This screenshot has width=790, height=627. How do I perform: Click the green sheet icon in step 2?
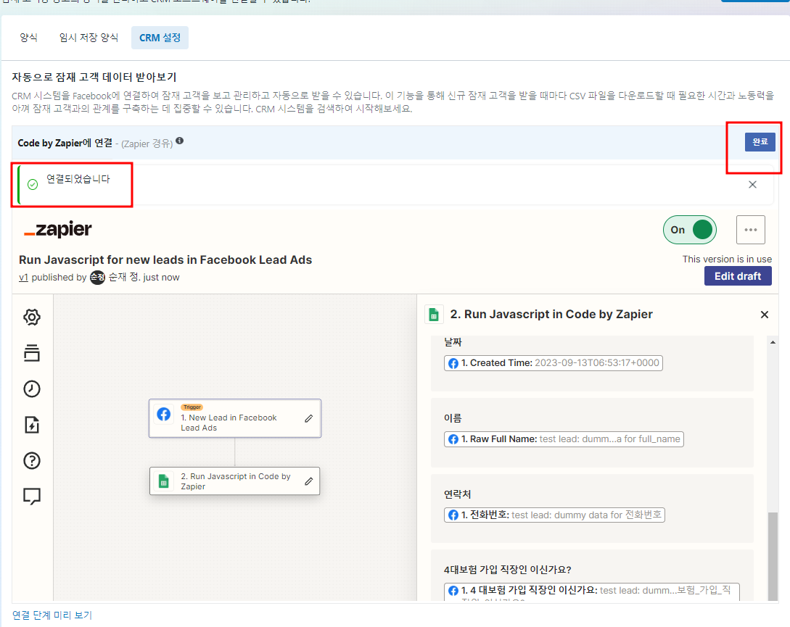164,481
